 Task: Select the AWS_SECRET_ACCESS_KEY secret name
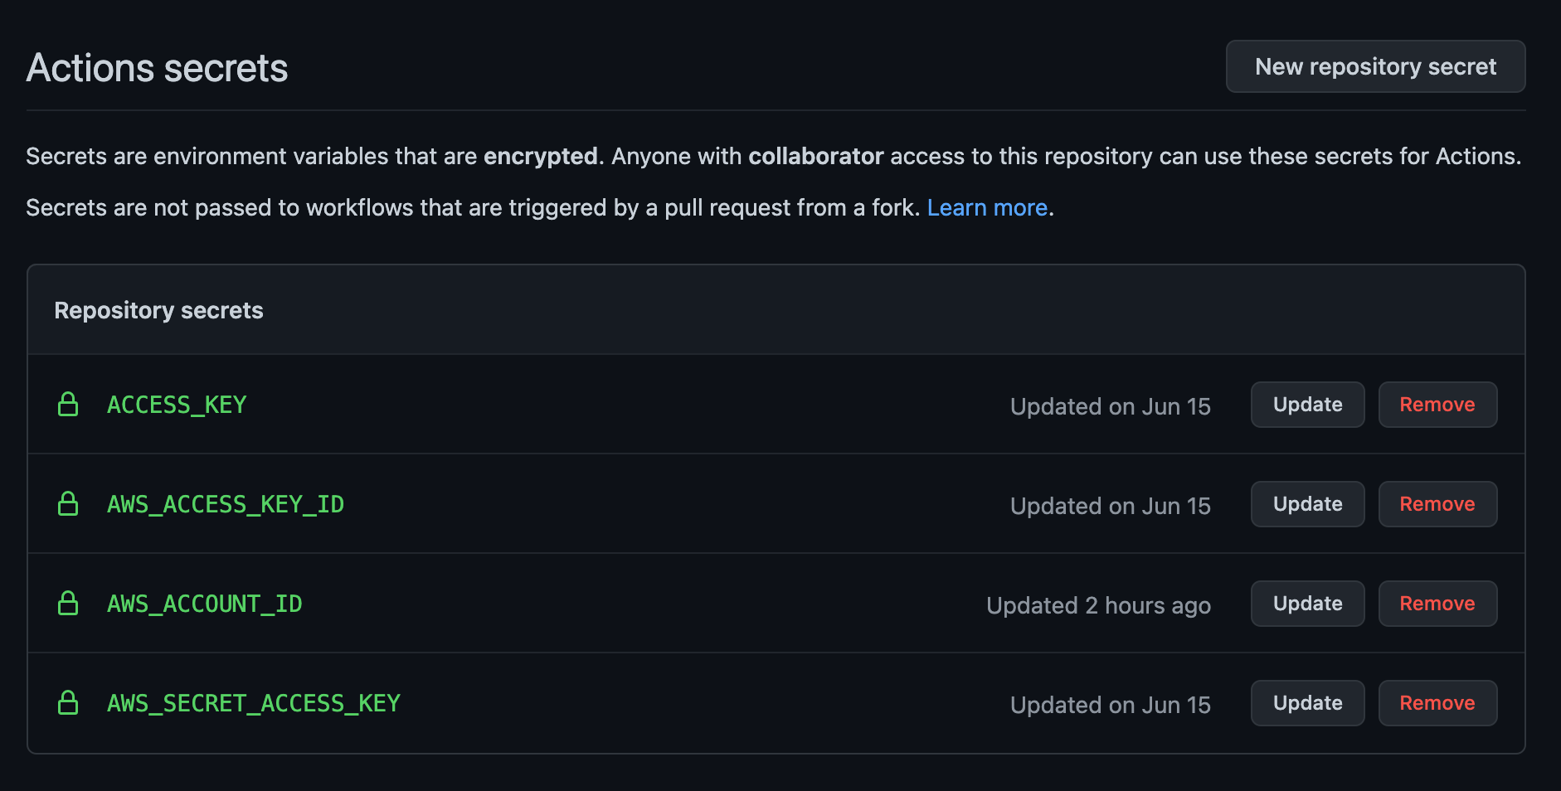(254, 703)
